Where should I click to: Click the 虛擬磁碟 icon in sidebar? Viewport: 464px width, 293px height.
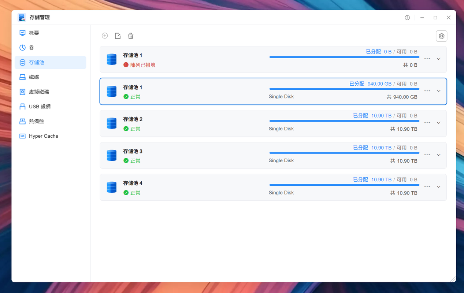tap(22, 92)
